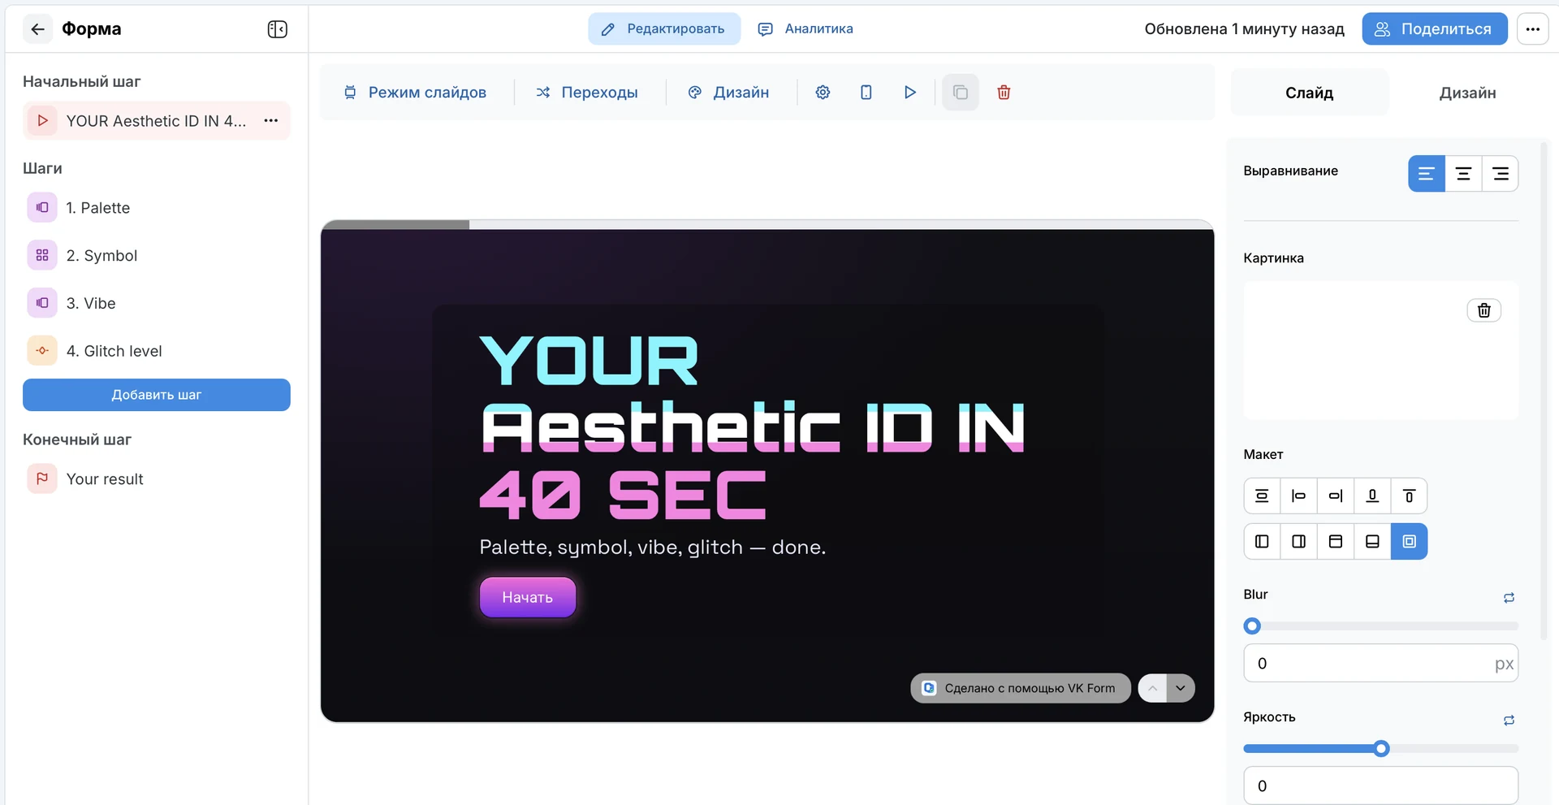Choose the full background layout
Image resolution: width=1559 pixels, height=805 pixels.
click(1410, 541)
